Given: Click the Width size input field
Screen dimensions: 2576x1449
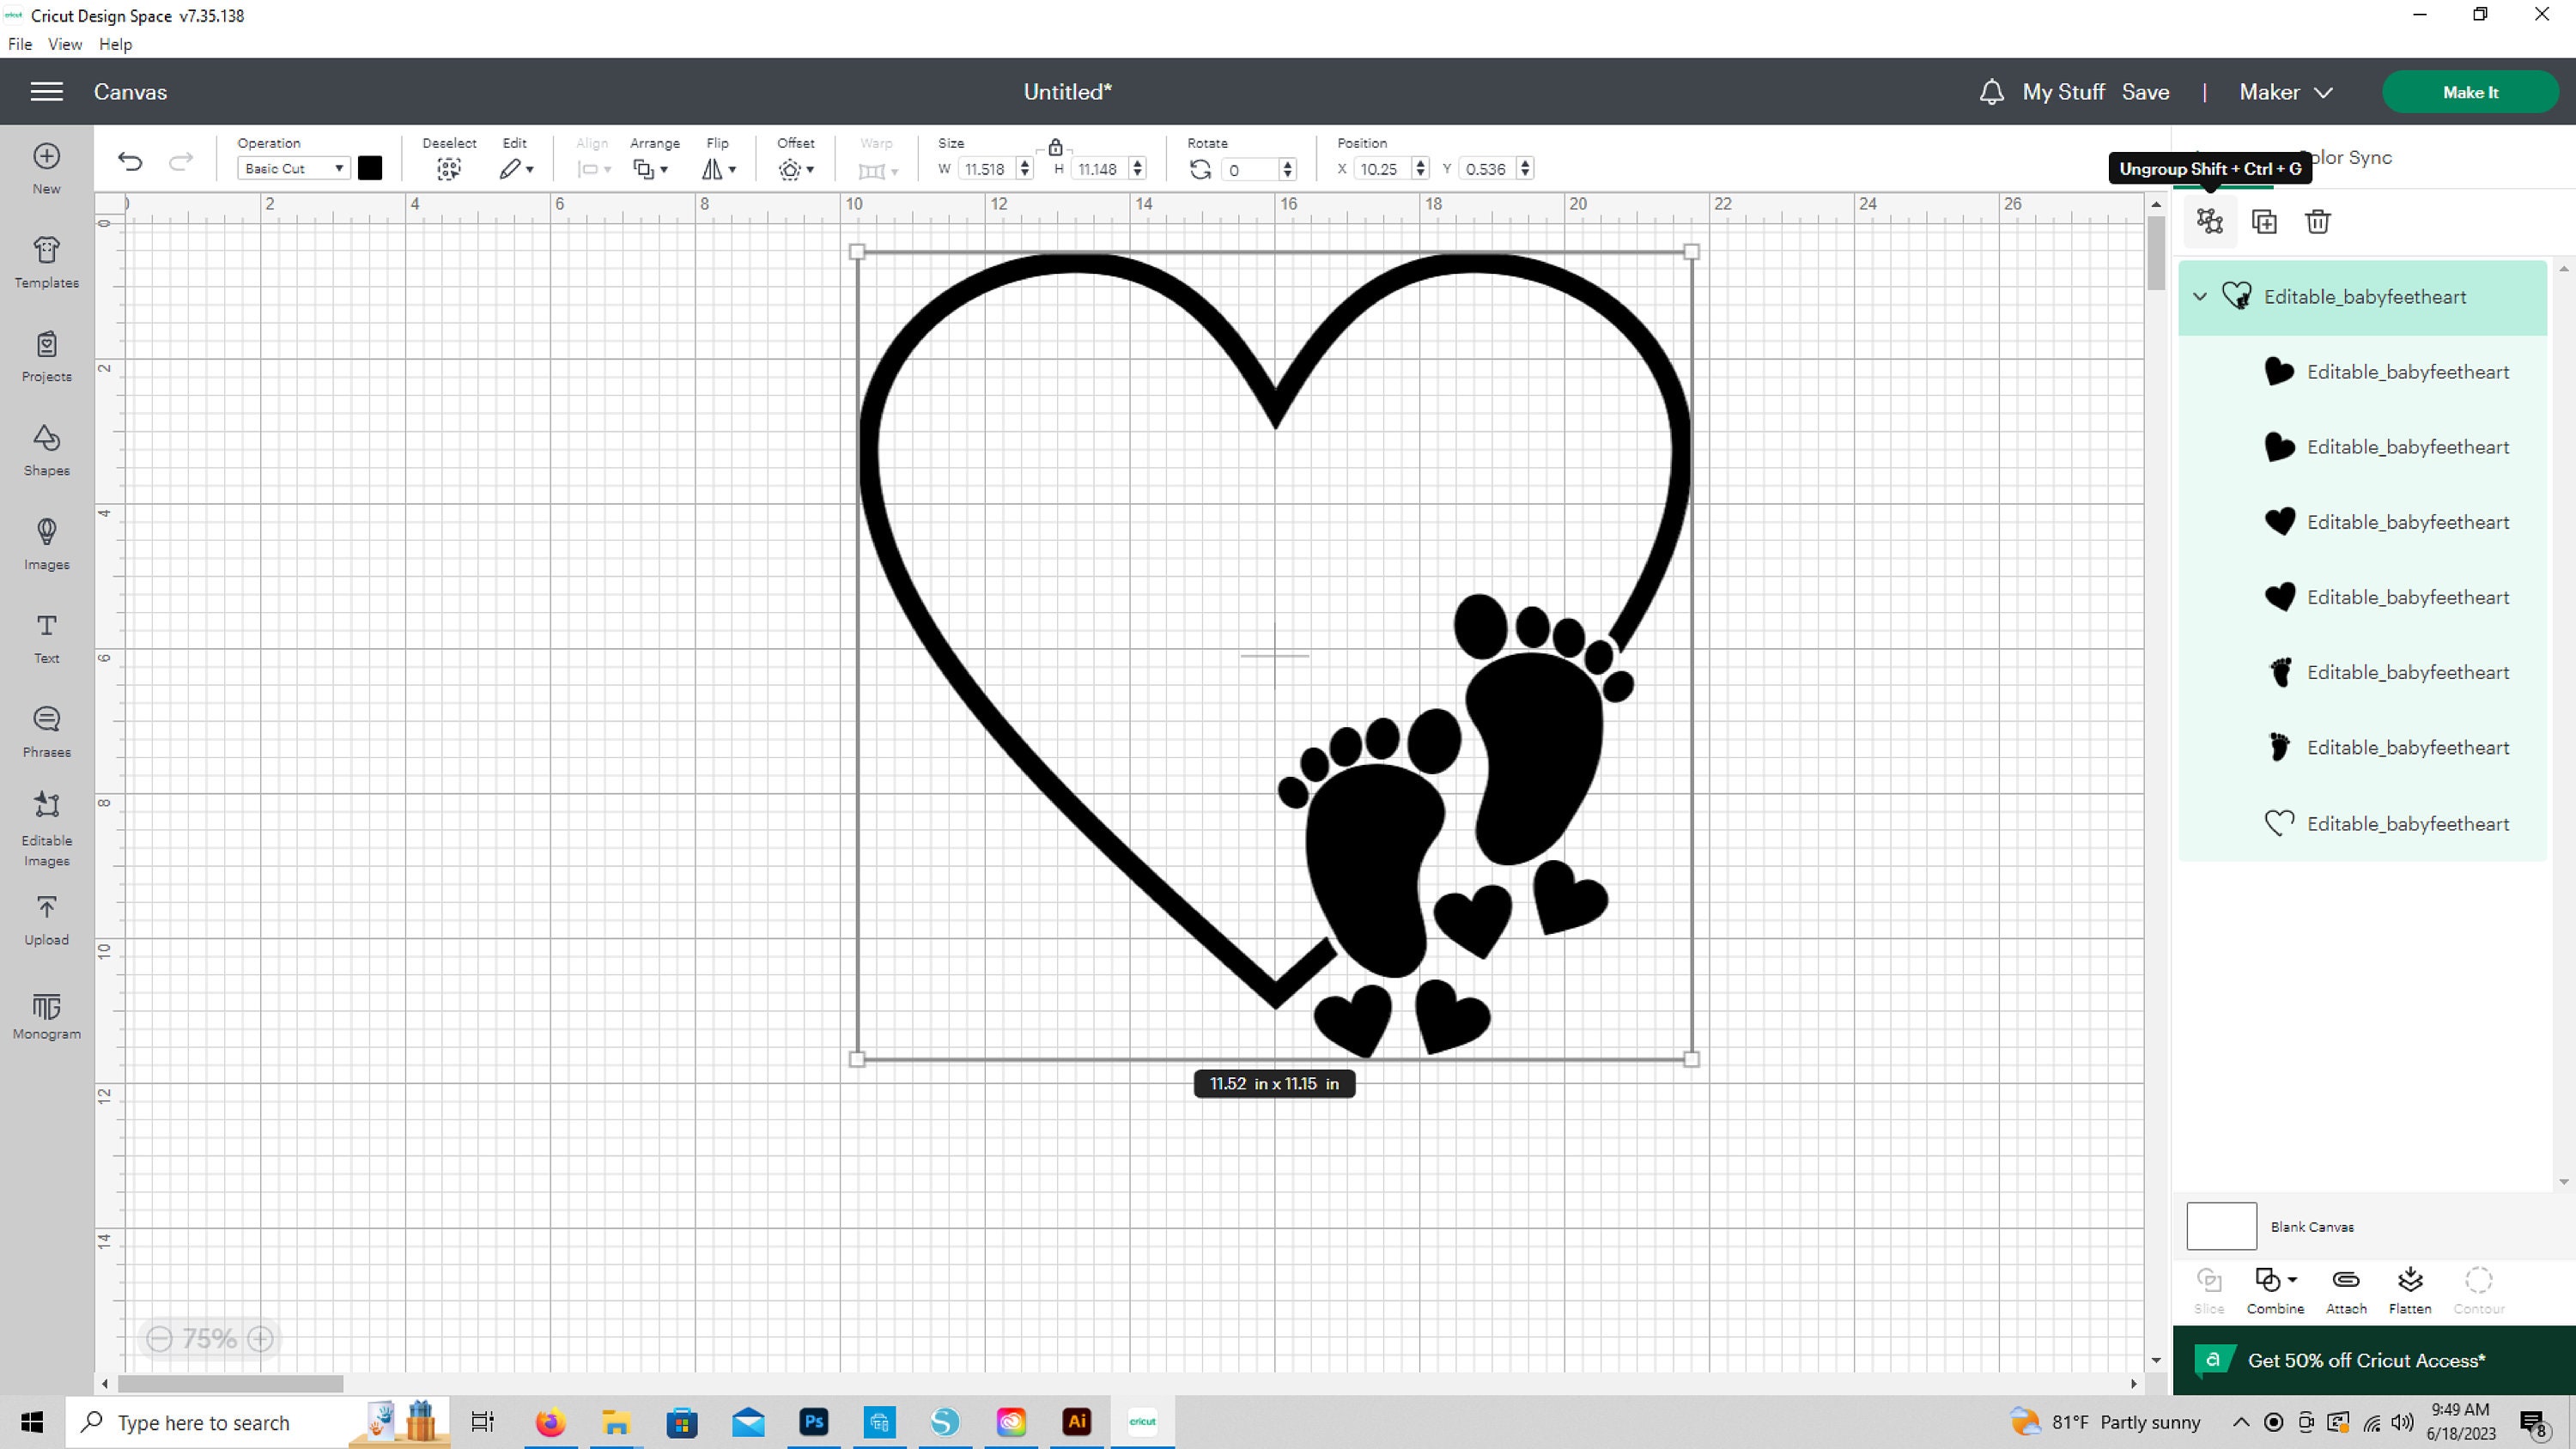Looking at the screenshot, I should point(986,169).
